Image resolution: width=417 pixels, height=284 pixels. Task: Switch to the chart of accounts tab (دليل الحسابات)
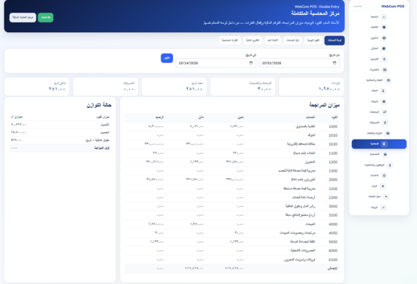coord(292,41)
